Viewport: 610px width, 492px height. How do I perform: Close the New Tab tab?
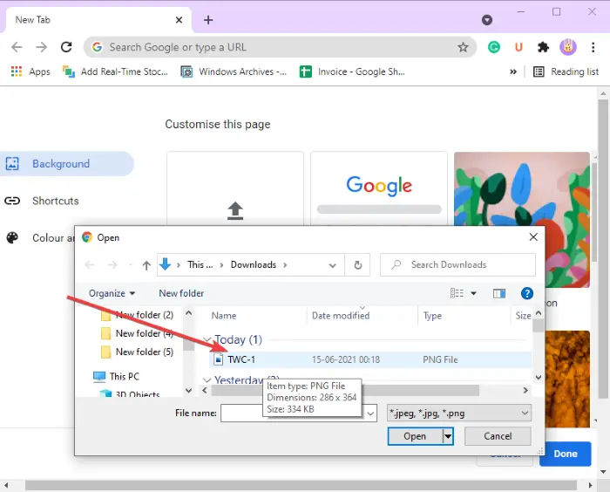179,20
